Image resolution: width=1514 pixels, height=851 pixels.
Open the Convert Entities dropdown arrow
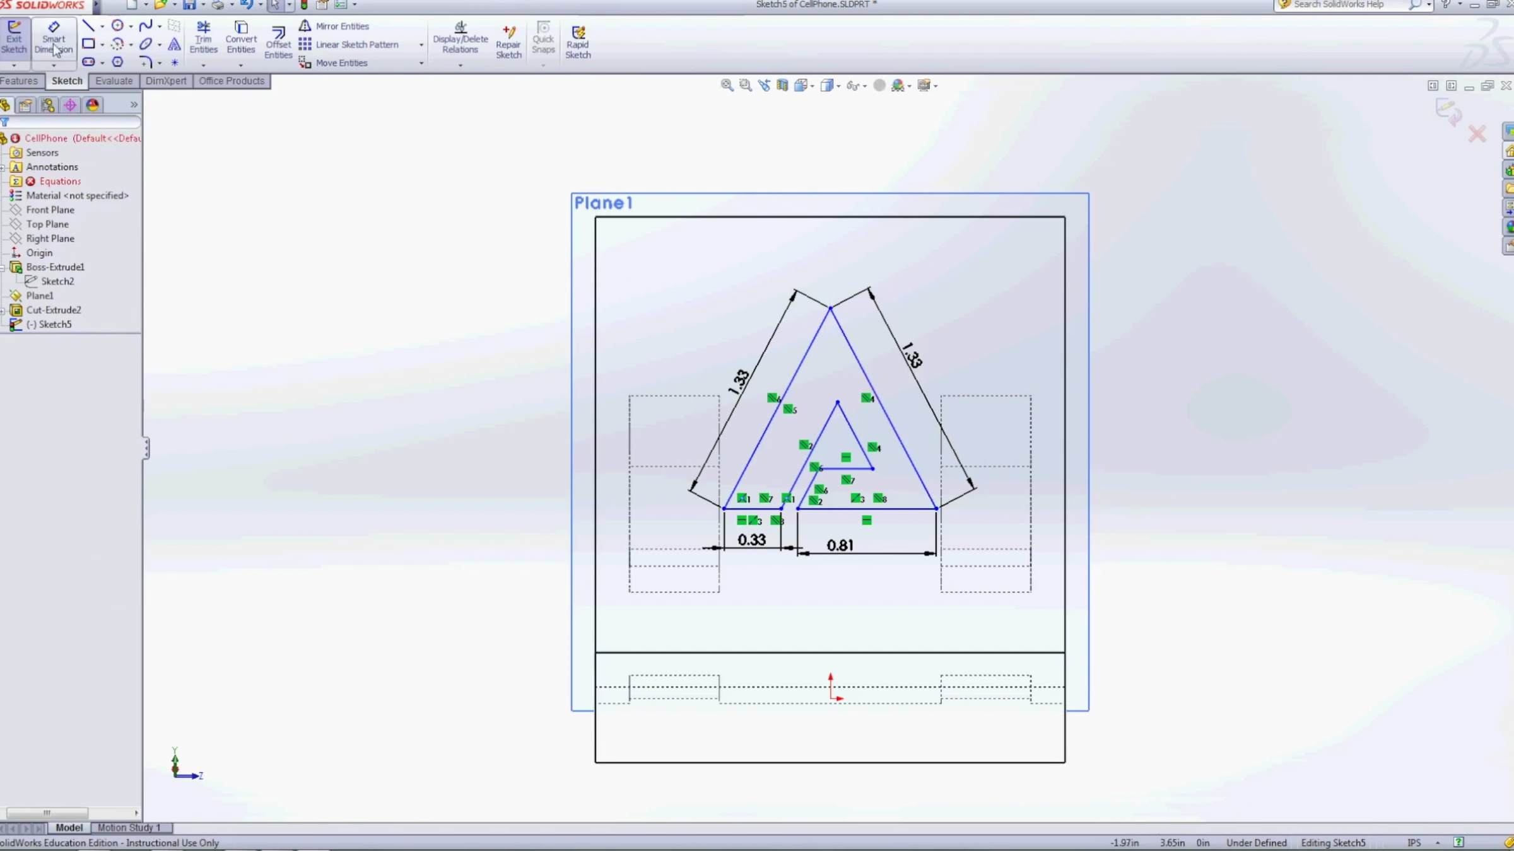(x=240, y=65)
